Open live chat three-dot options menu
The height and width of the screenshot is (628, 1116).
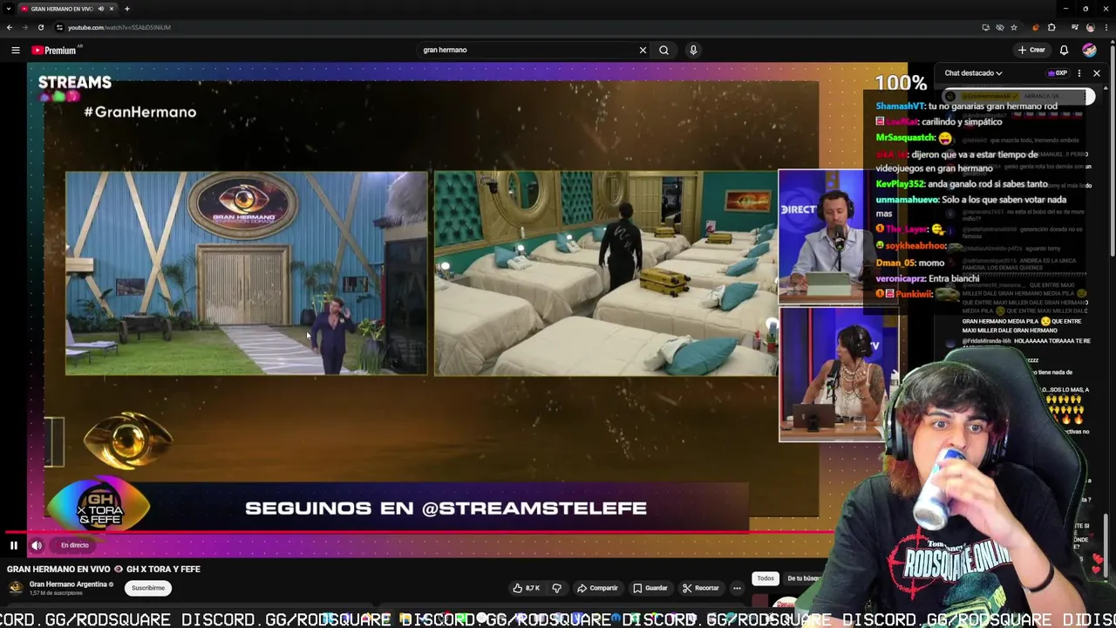(x=1079, y=73)
